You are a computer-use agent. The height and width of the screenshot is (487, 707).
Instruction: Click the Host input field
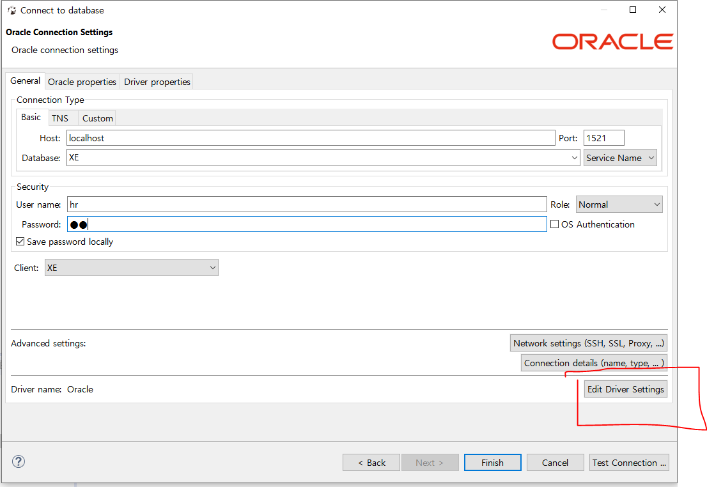coord(311,138)
